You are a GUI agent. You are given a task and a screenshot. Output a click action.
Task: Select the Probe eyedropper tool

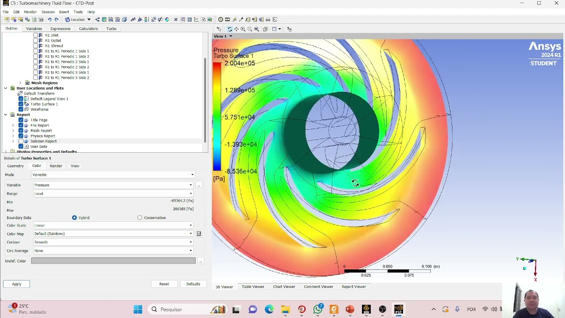241,19
